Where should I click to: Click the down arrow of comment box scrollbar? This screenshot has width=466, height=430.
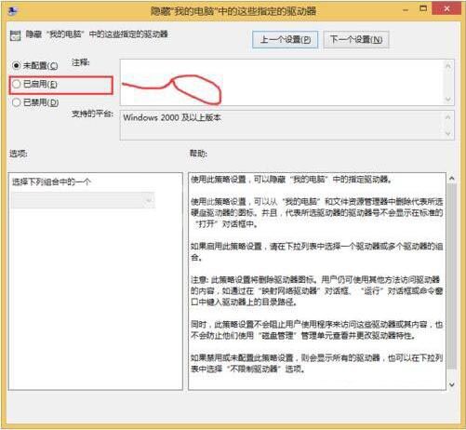coord(448,100)
